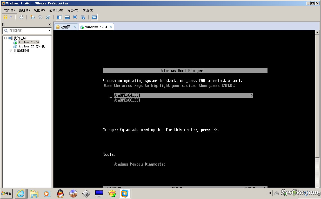Viewport: 321px width, 199px height.
Task: Select the Win8PEx86_EFI boot entry
Action: [x=127, y=100]
